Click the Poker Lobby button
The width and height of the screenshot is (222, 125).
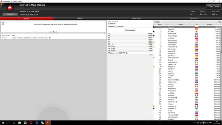point(213,6)
